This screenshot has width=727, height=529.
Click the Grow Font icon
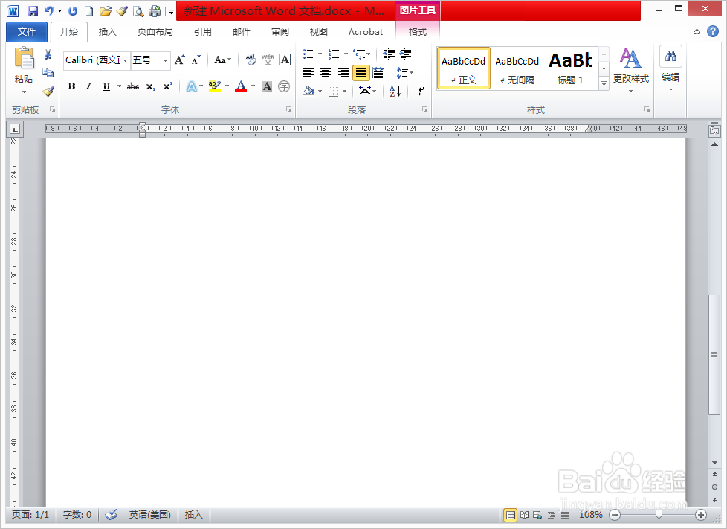(x=179, y=60)
